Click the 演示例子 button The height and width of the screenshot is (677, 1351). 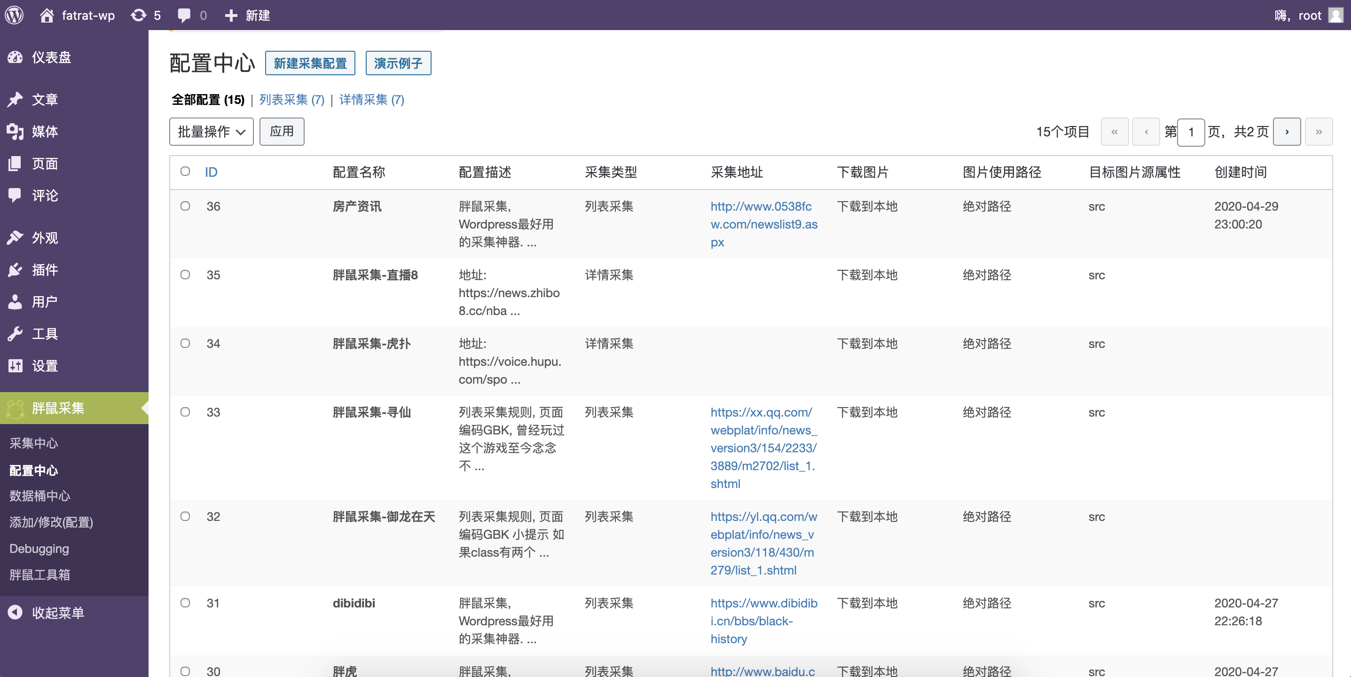point(398,63)
